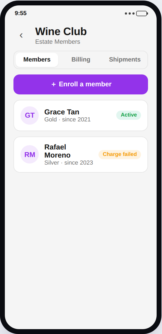Tap the Wine Club title

61,32
